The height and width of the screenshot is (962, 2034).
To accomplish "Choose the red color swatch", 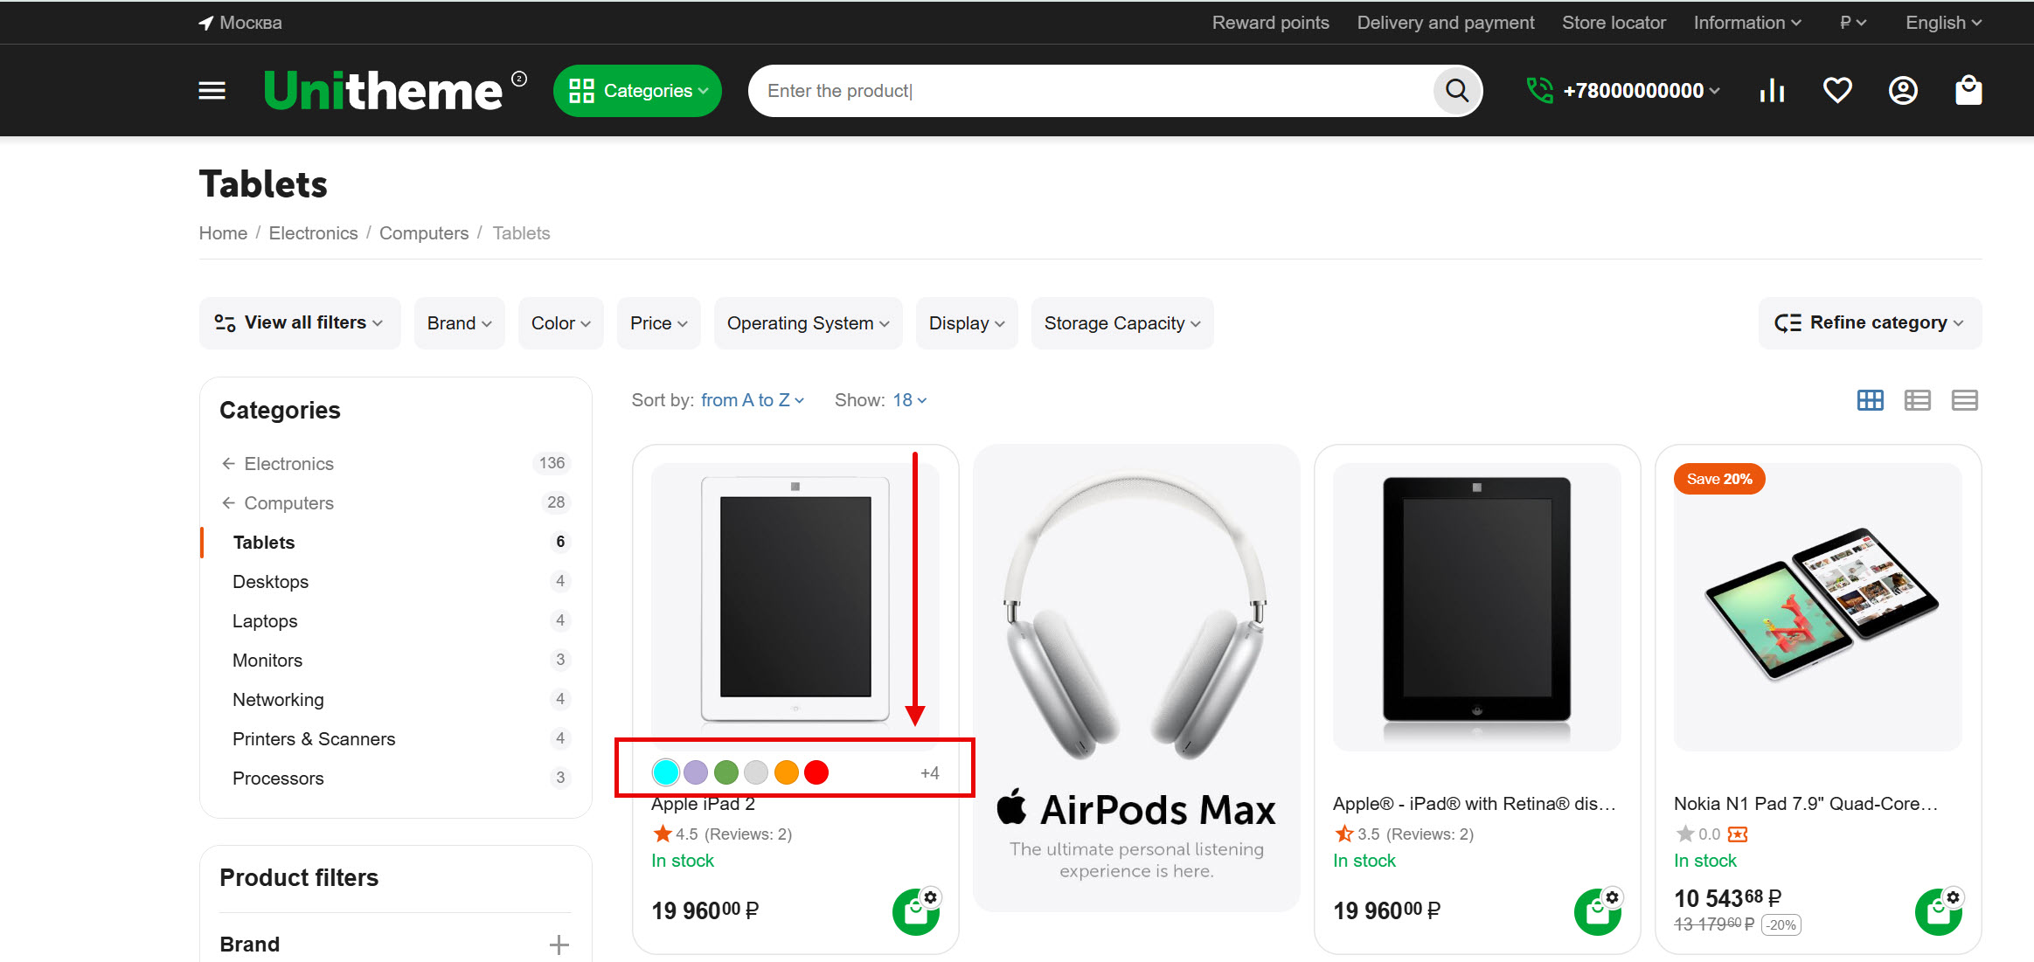I will (x=816, y=772).
